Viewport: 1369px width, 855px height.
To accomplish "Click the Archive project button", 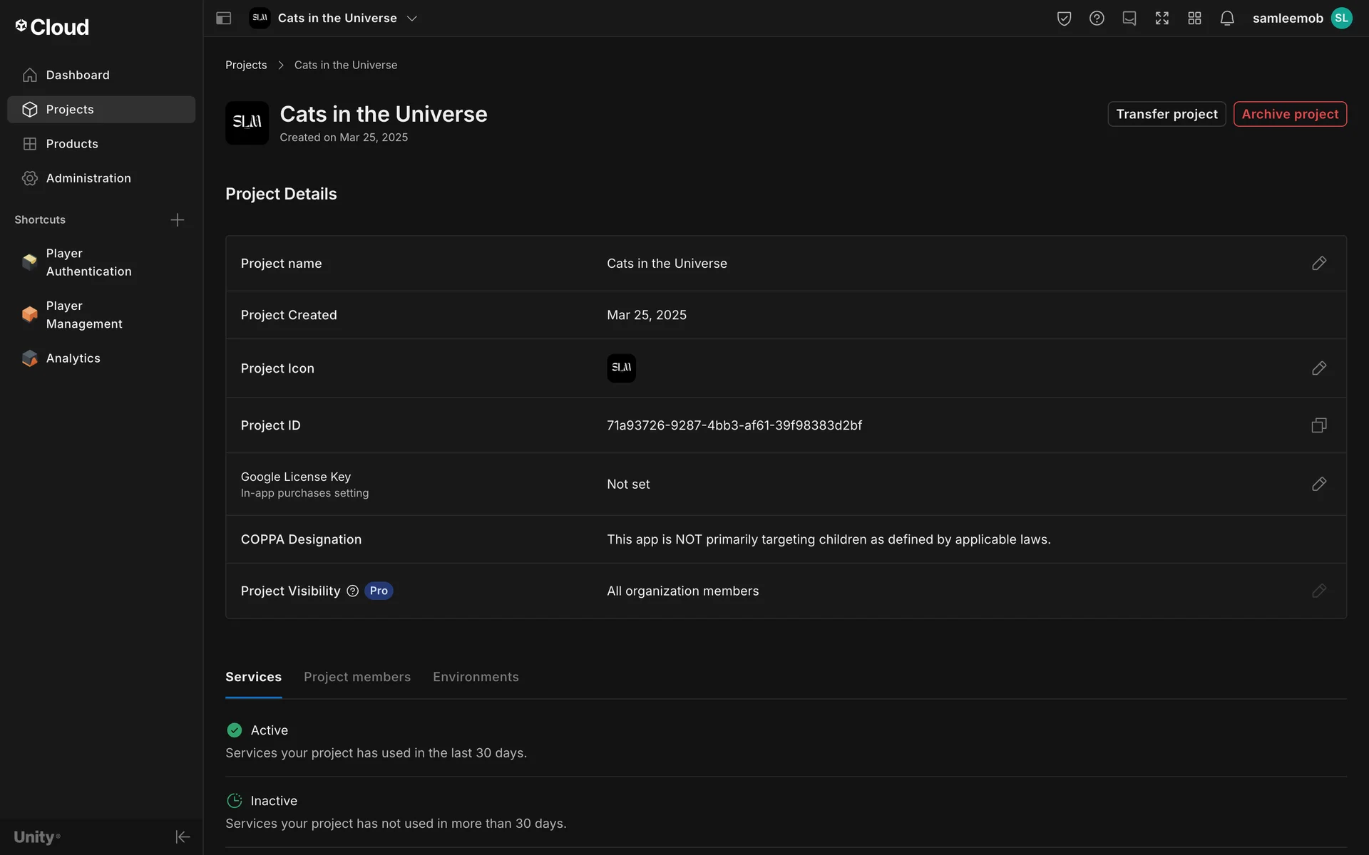I will point(1290,114).
